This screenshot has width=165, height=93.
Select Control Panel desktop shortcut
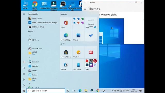[44, 5]
